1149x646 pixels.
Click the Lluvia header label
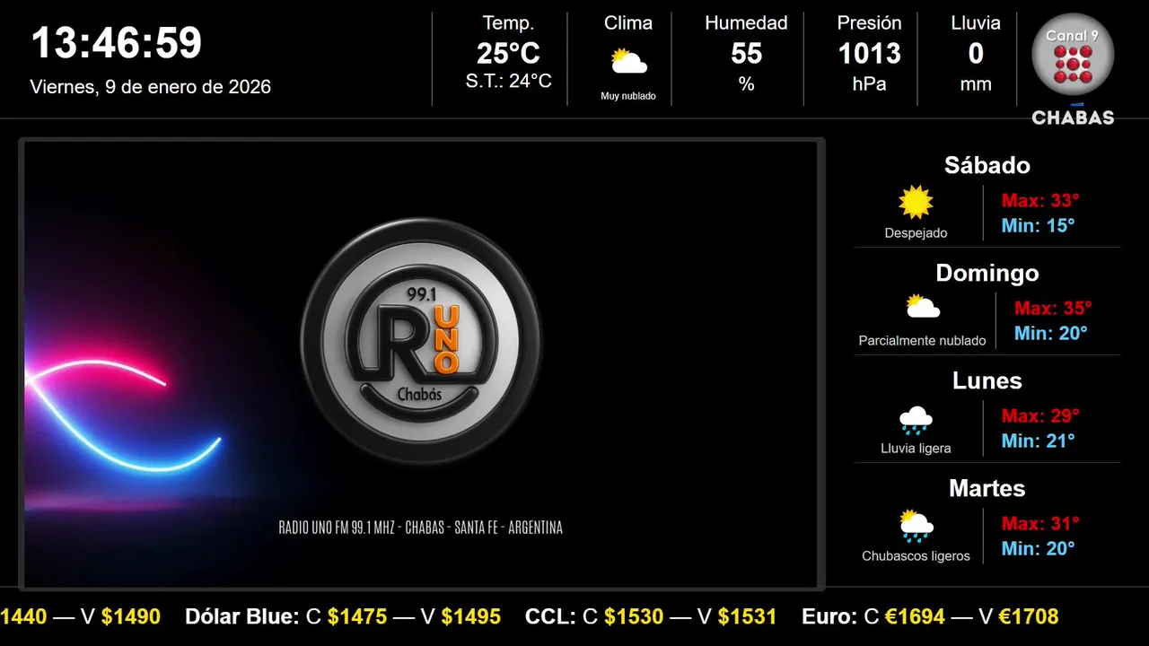976,23
